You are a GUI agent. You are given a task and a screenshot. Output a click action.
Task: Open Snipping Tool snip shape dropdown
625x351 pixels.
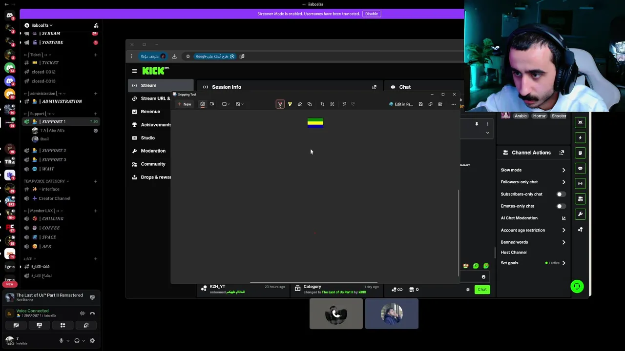226,104
